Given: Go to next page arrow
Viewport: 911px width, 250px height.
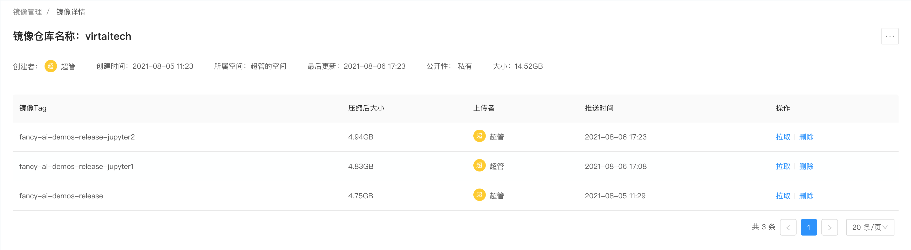Looking at the screenshot, I should 829,227.
